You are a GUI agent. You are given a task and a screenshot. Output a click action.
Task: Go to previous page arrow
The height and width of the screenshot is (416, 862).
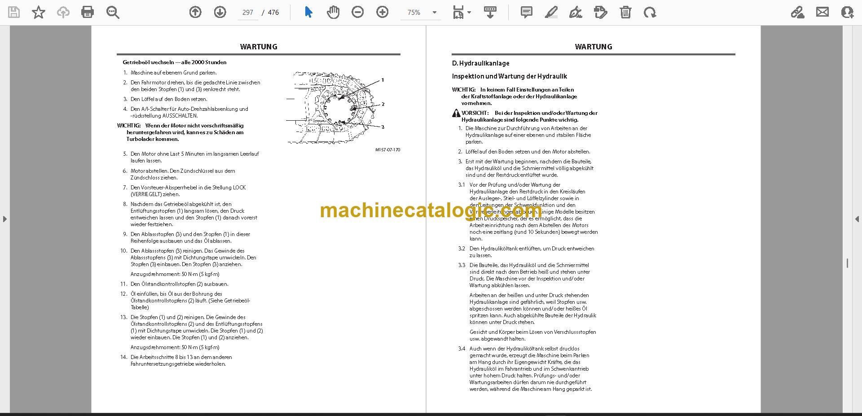point(195,12)
